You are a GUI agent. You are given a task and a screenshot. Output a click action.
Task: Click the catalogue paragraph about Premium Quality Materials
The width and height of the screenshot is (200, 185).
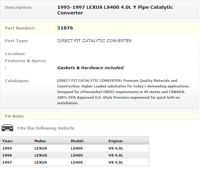tap(124, 92)
